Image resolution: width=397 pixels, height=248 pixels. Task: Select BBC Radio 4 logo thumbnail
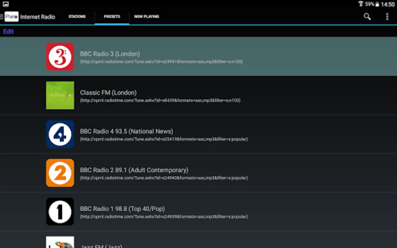60,134
